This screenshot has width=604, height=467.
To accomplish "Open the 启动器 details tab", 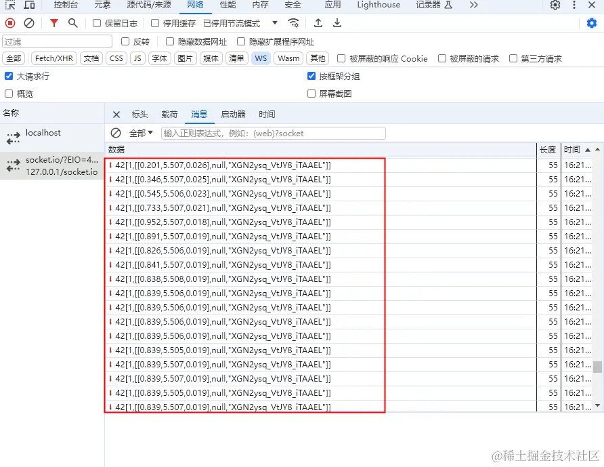I will click(233, 114).
